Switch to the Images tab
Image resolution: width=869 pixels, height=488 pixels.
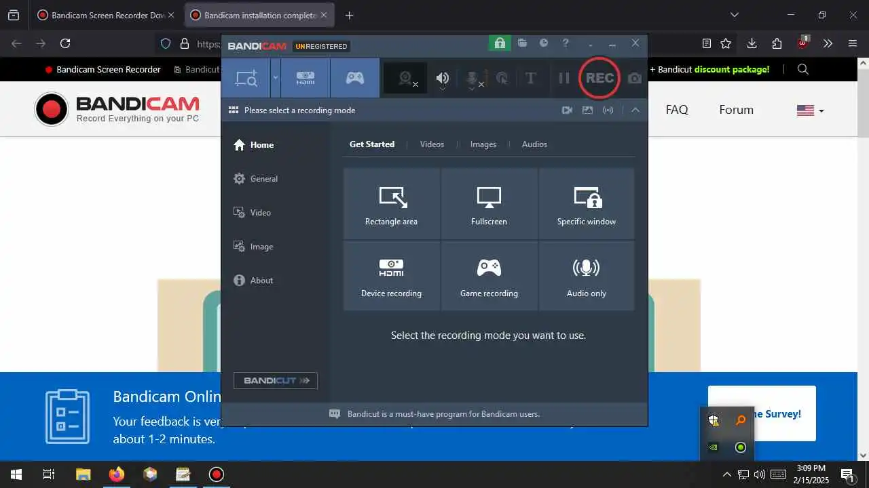click(x=483, y=144)
